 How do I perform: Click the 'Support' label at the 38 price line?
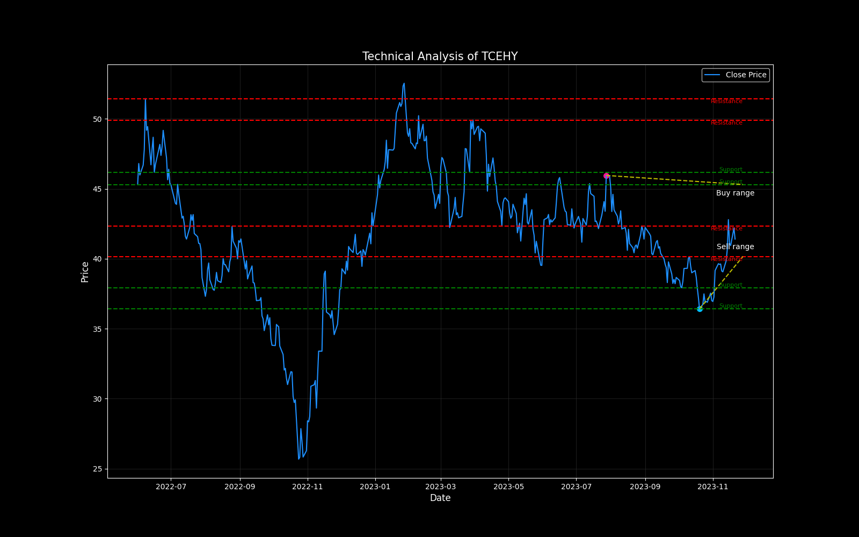point(731,285)
